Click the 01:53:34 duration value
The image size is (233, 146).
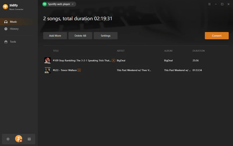point(197,70)
